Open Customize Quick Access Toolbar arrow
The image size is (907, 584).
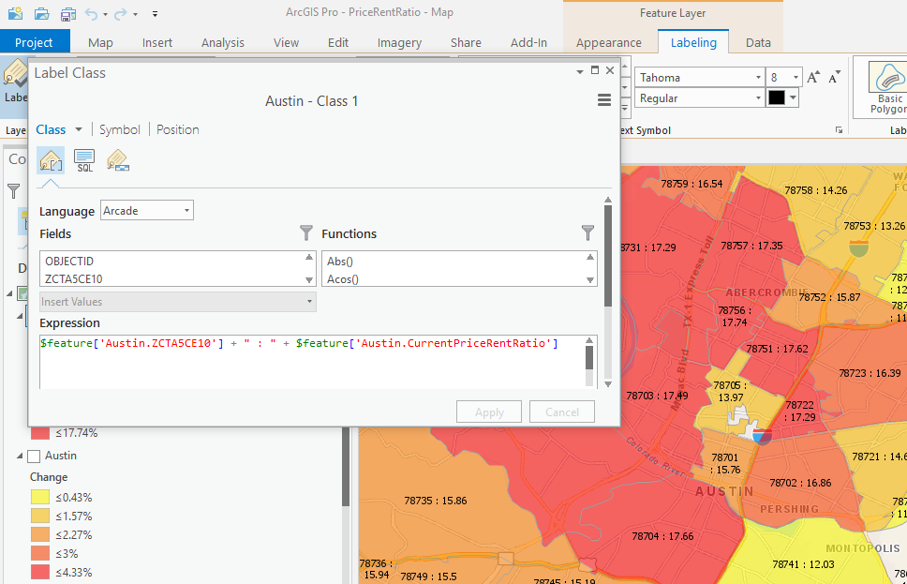click(155, 14)
